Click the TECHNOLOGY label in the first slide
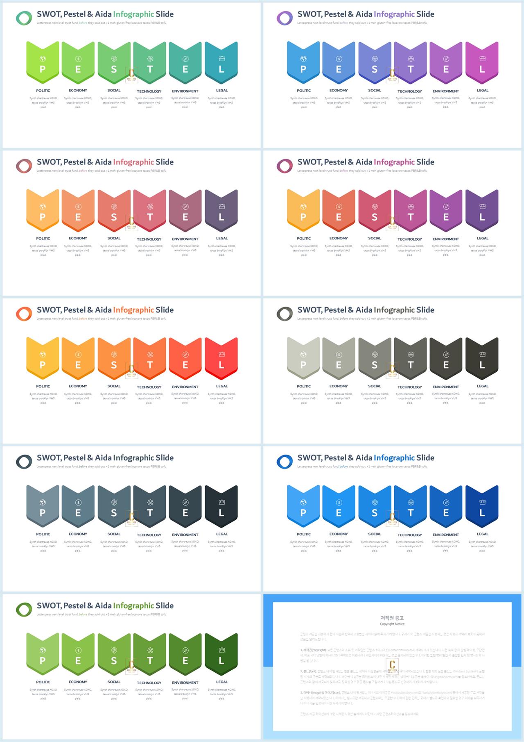The height and width of the screenshot is (742, 524). pos(149,91)
